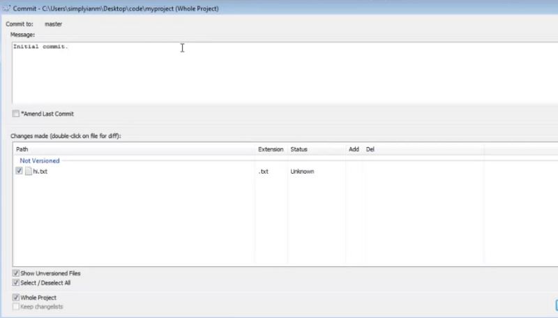The height and width of the screenshot is (318, 558).
Task: Select the hi.txt file name
Action: click(40, 171)
